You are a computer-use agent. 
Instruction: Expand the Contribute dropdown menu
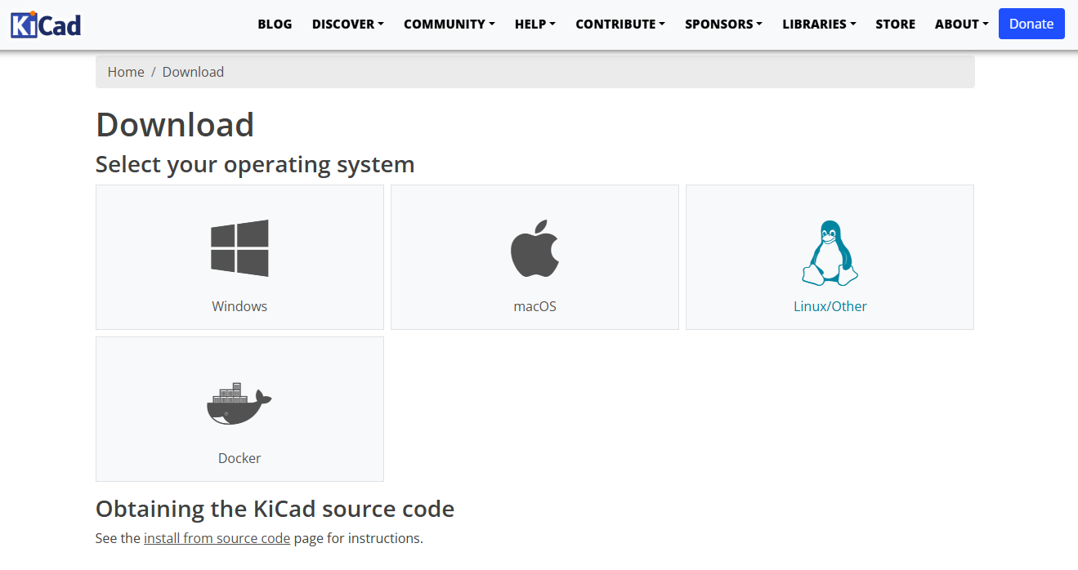pos(620,24)
